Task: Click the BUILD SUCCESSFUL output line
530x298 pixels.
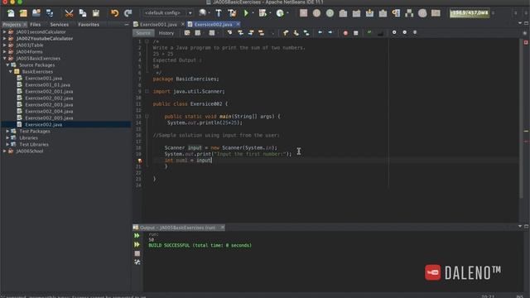Action: [x=200, y=245]
